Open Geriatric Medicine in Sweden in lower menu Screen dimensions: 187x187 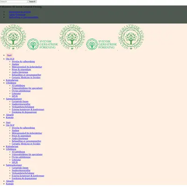click(x=26, y=144)
